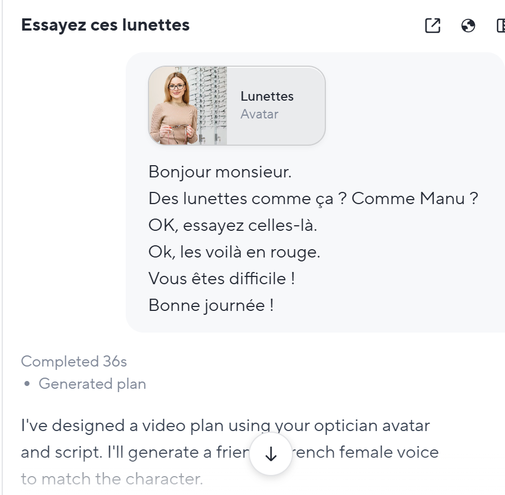Click the 'Bonjour monsieur.' line
Viewport: 505px width, 495px height.
[x=220, y=172]
